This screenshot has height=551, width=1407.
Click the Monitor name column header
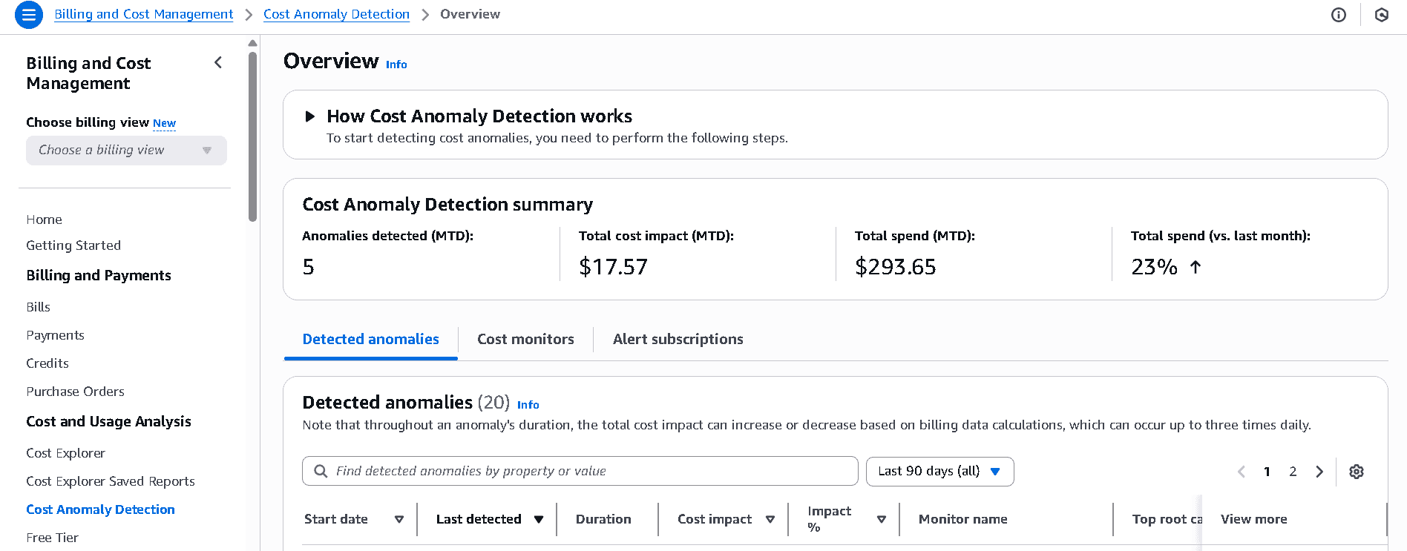(x=962, y=519)
